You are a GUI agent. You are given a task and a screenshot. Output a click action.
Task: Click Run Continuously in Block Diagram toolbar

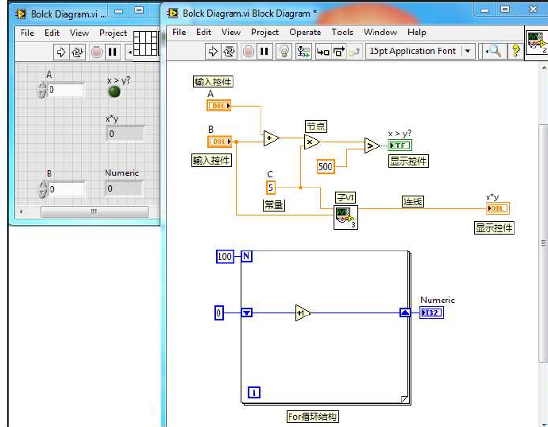pyautogui.click(x=230, y=52)
